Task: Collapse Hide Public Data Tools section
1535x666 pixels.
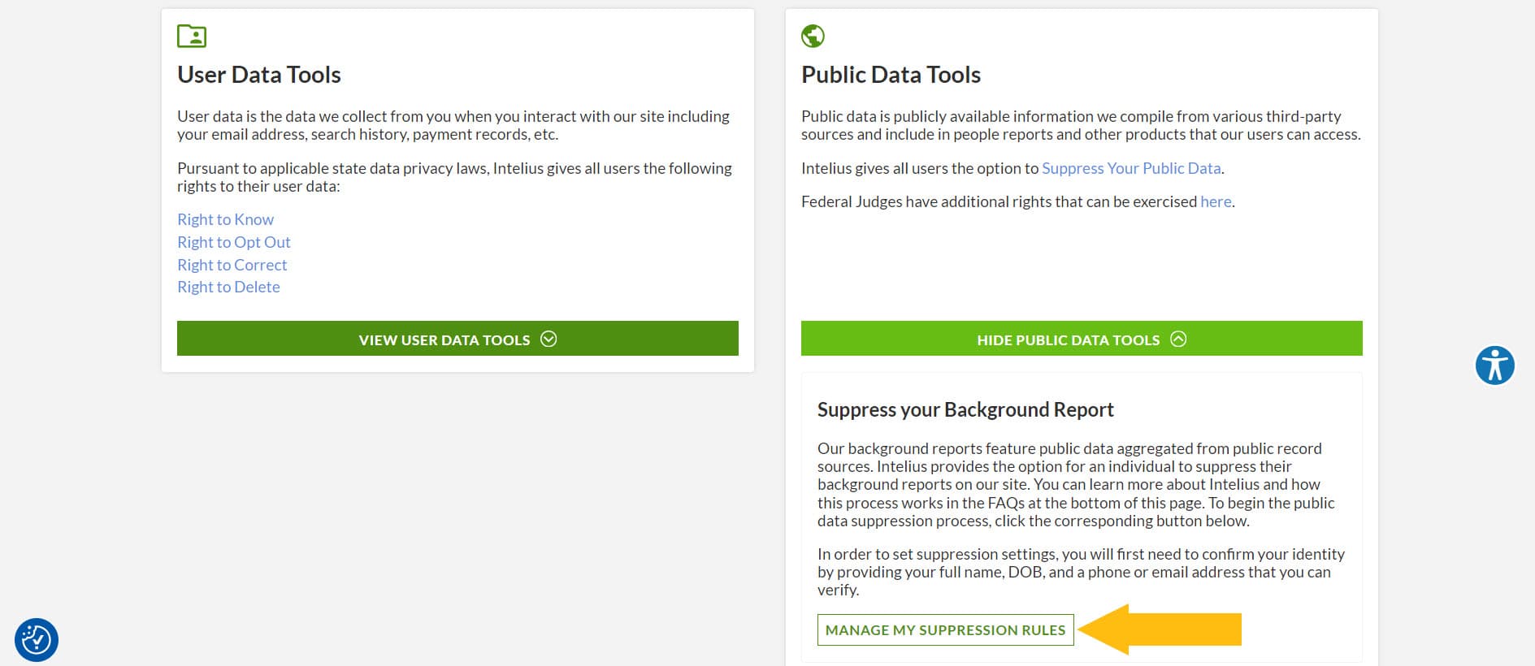Action: tap(1082, 338)
